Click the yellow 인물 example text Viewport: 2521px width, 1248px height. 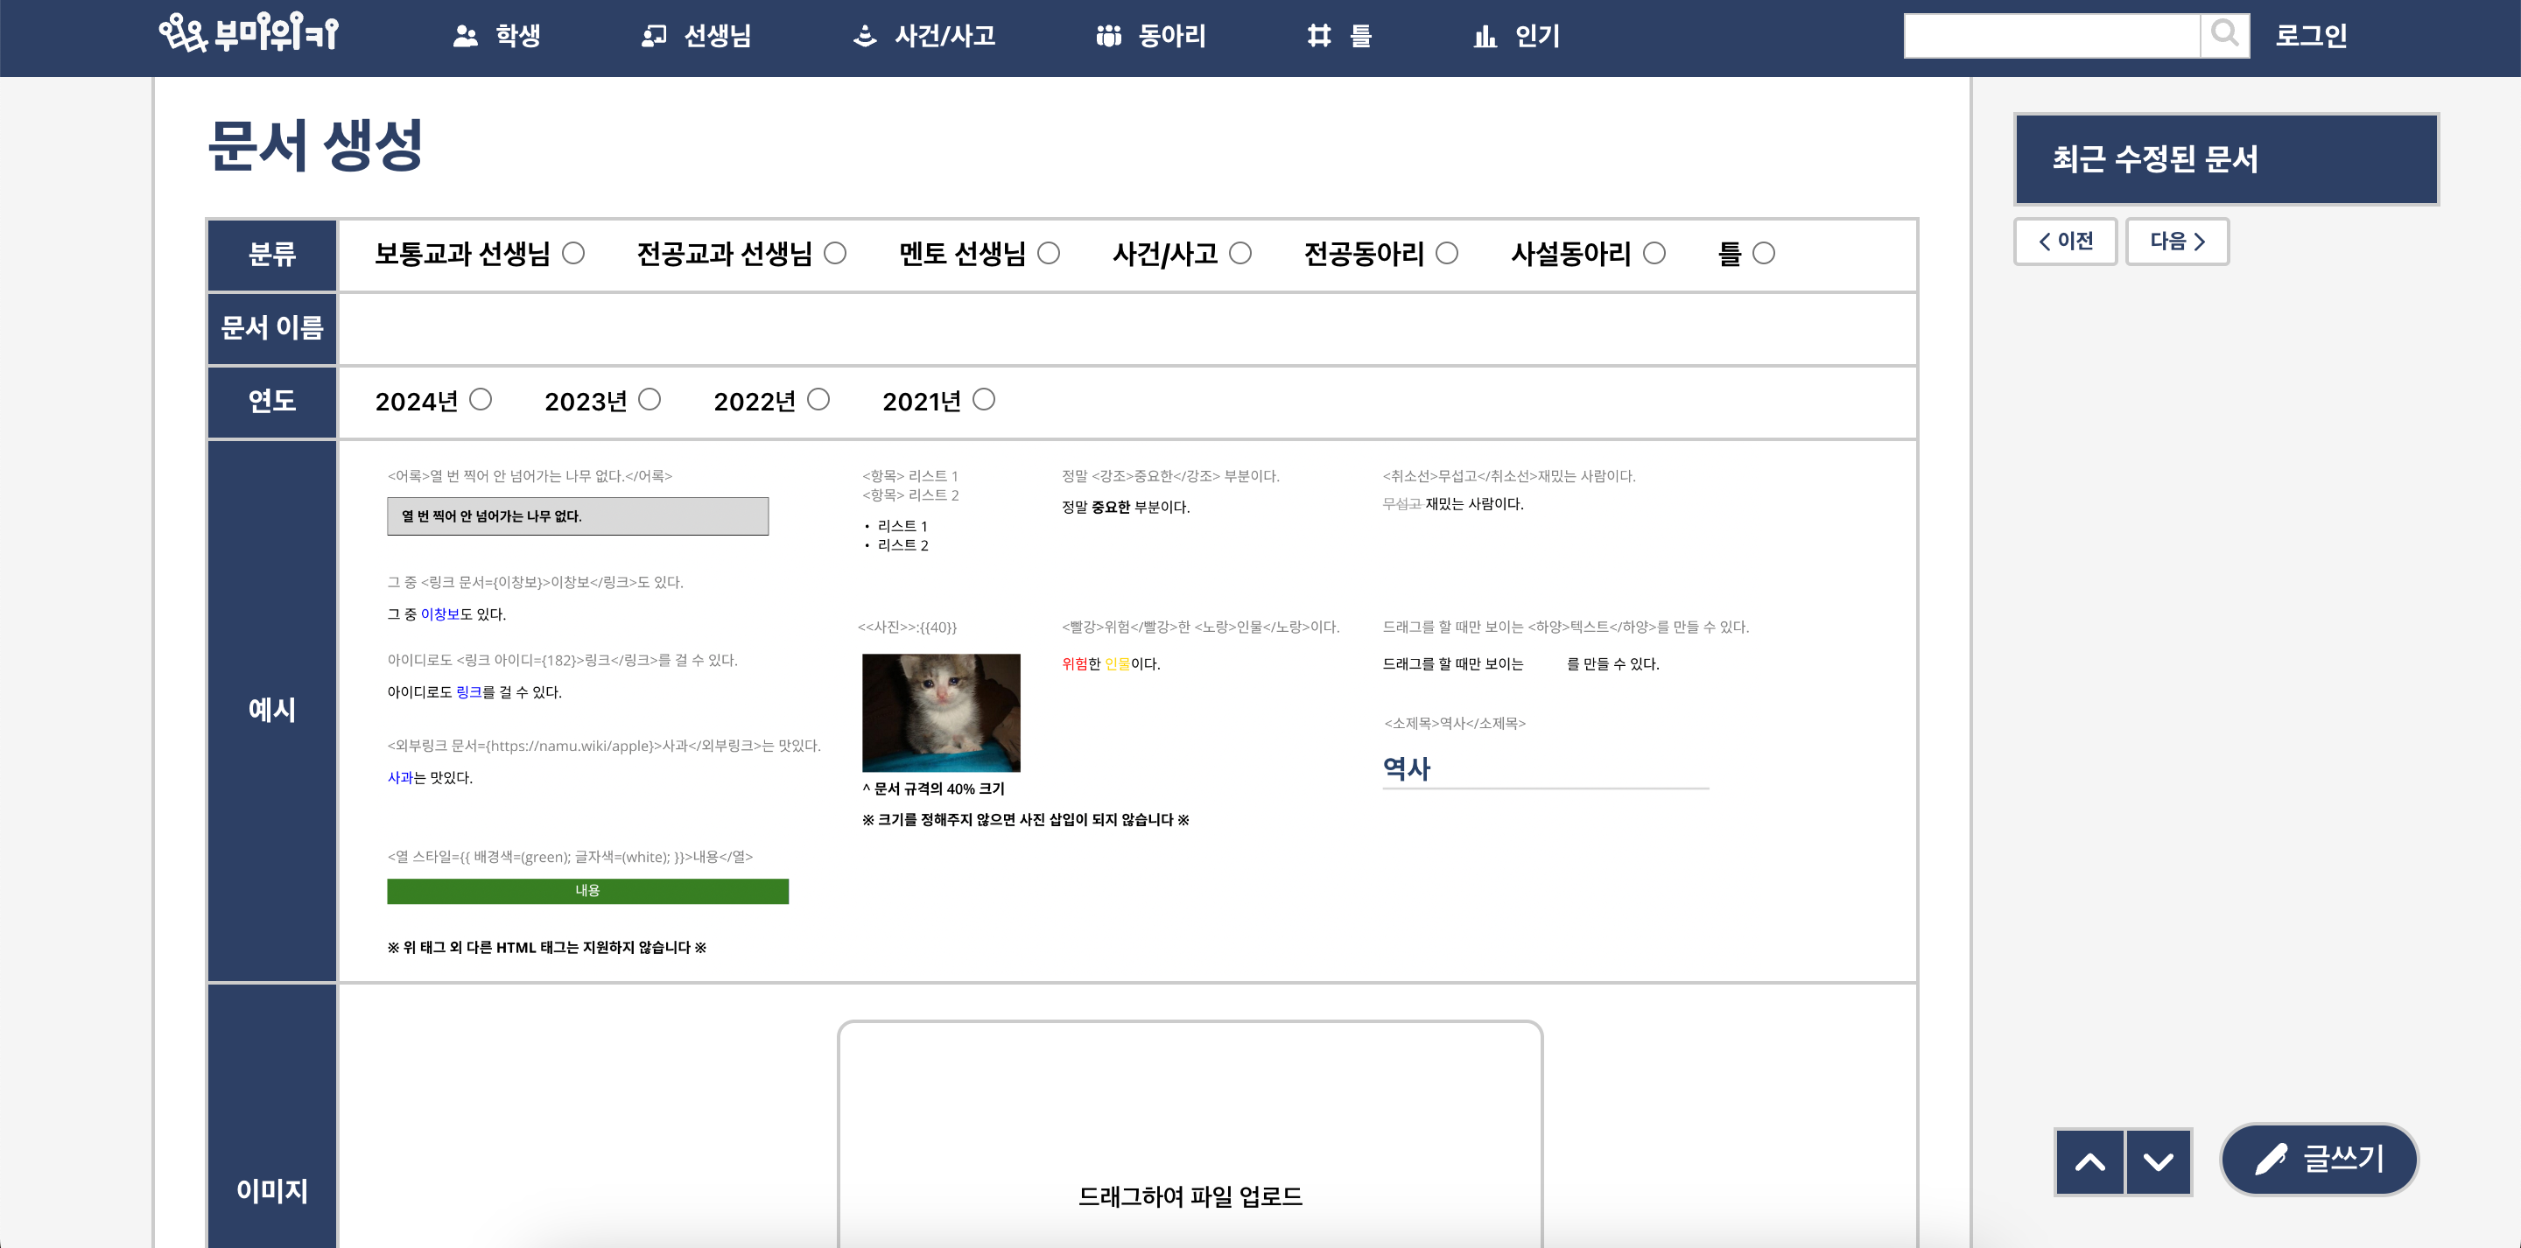tap(1117, 663)
